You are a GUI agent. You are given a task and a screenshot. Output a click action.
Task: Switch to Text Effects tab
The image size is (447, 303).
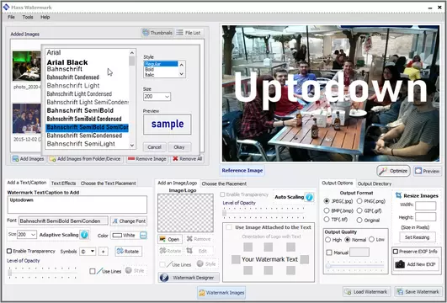click(63, 183)
